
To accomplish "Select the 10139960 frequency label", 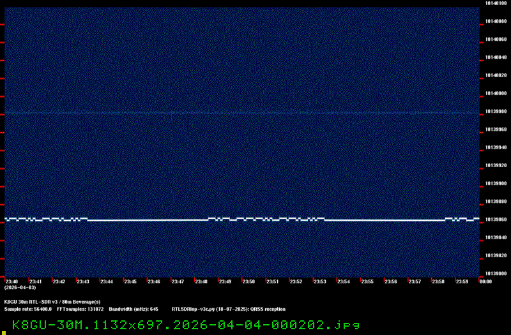I will point(496,130).
